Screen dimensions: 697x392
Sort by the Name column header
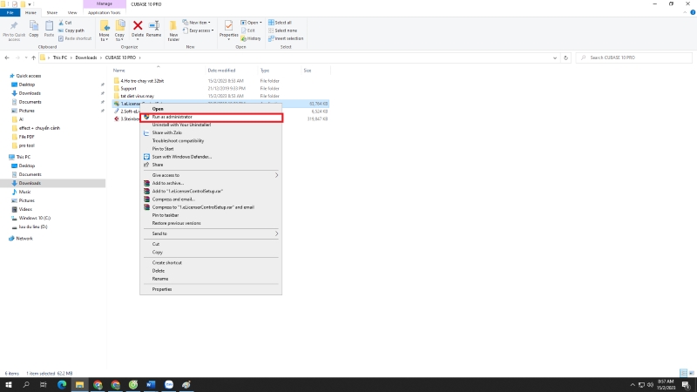(118, 71)
